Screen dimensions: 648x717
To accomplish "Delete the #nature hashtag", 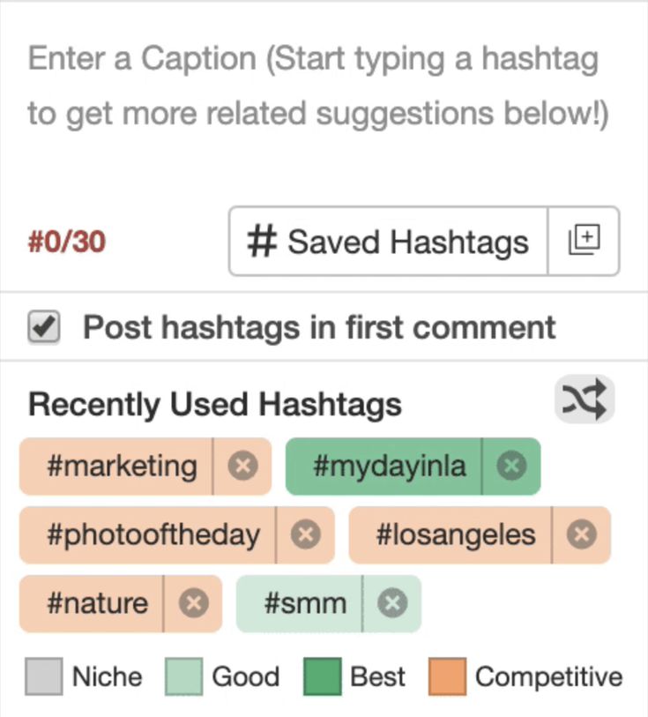I will coord(193,603).
